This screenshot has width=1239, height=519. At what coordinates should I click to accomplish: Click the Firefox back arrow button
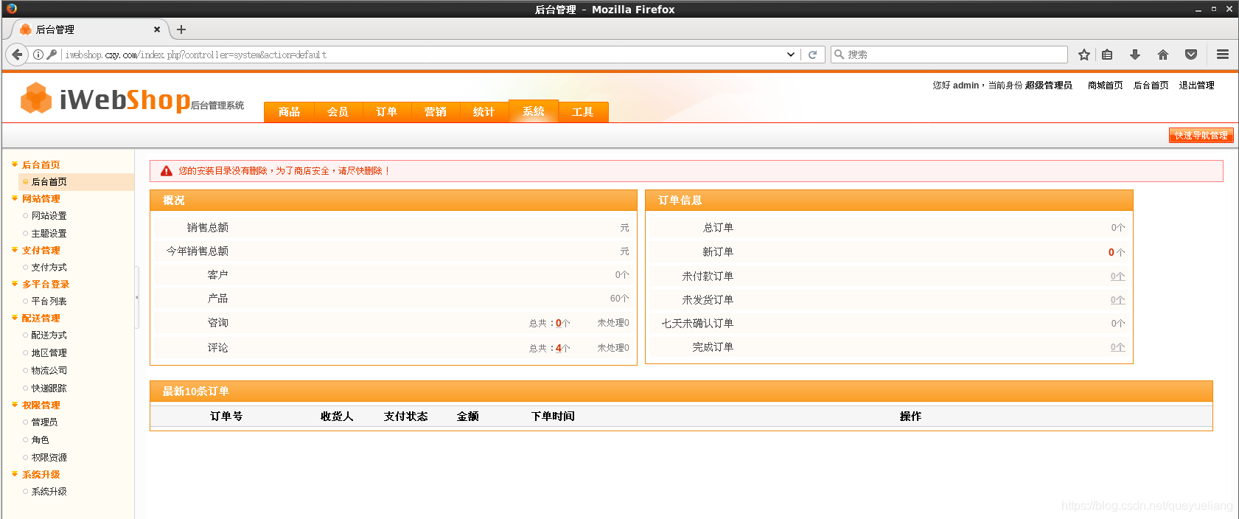(17, 55)
